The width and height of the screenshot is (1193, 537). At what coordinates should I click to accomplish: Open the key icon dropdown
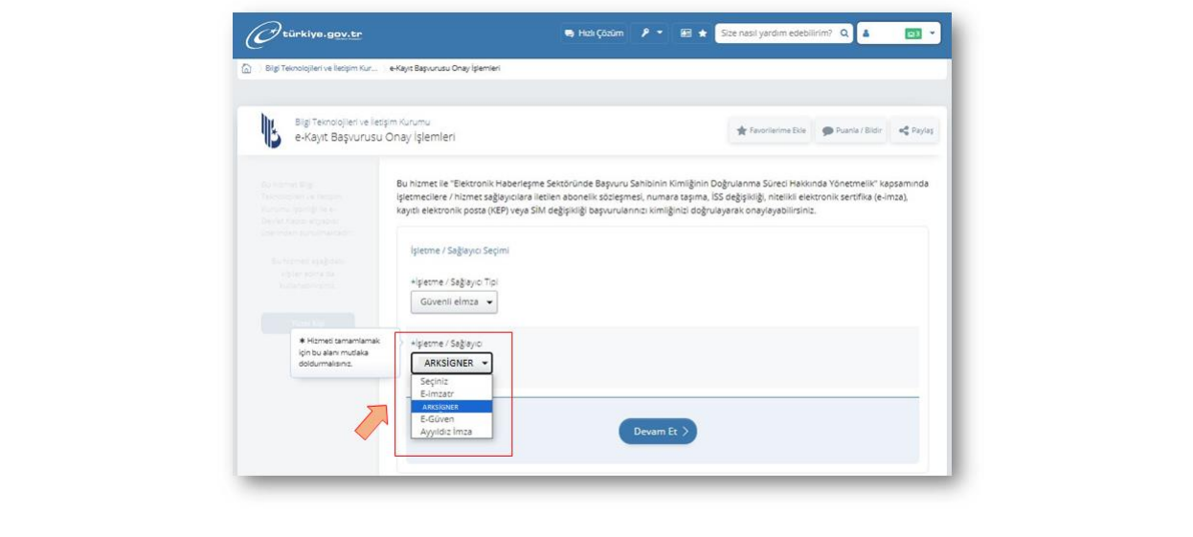click(650, 34)
